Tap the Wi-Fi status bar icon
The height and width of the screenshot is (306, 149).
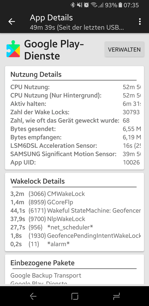pos(94,5)
